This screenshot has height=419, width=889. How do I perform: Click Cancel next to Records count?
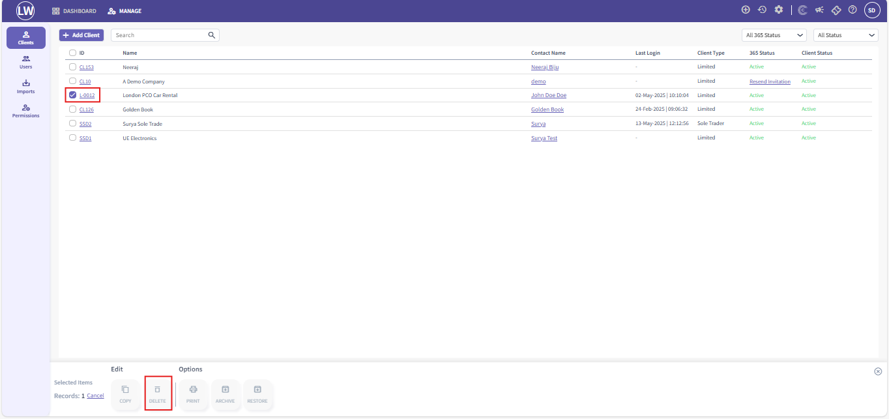[x=95, y=396]
